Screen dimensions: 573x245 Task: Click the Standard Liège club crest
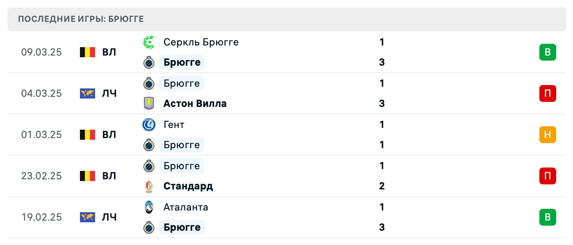(149, 186)
